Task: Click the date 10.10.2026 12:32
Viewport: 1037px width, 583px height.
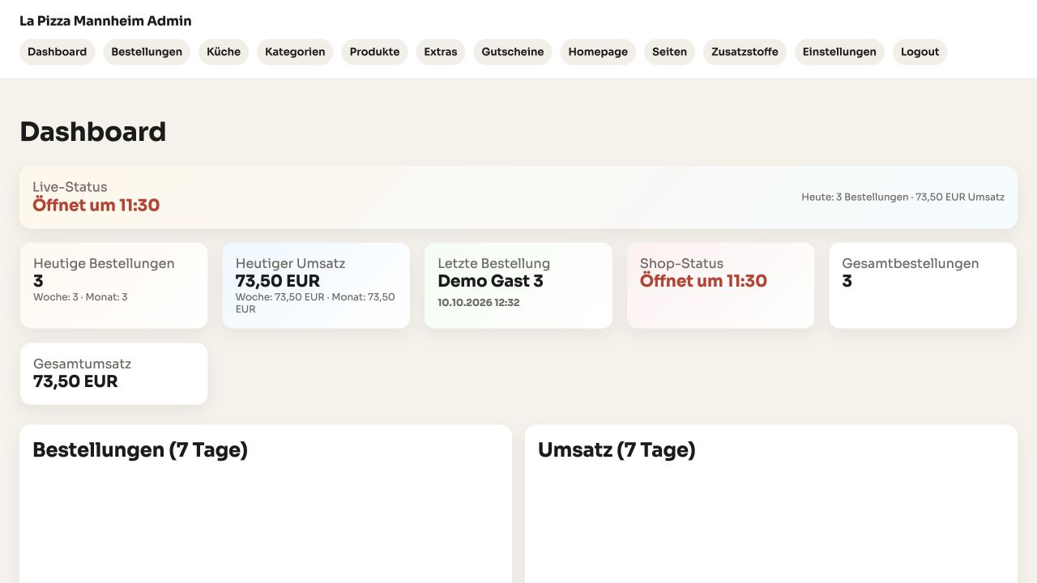Action: tap(478, 303)
